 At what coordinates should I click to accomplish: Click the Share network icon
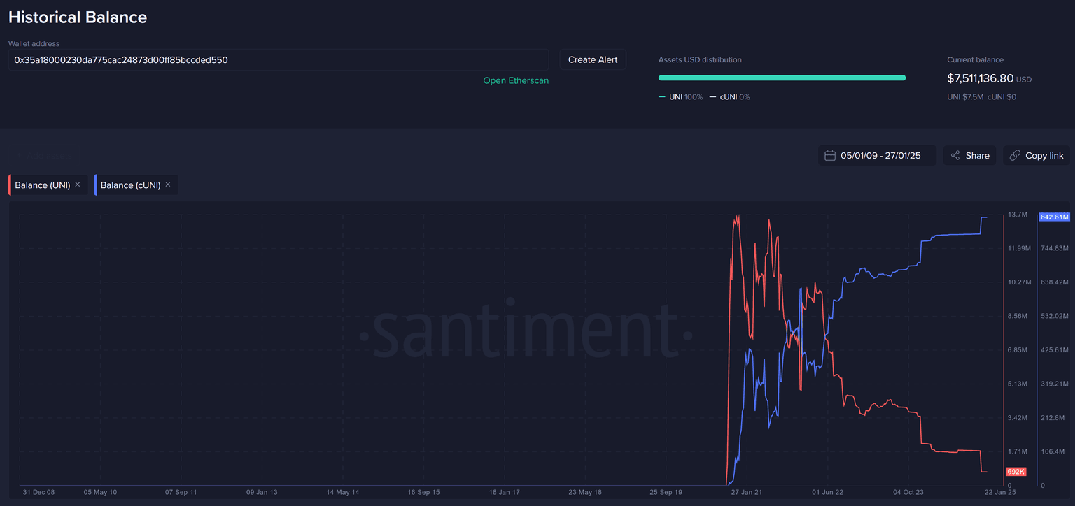coord(955,156)
